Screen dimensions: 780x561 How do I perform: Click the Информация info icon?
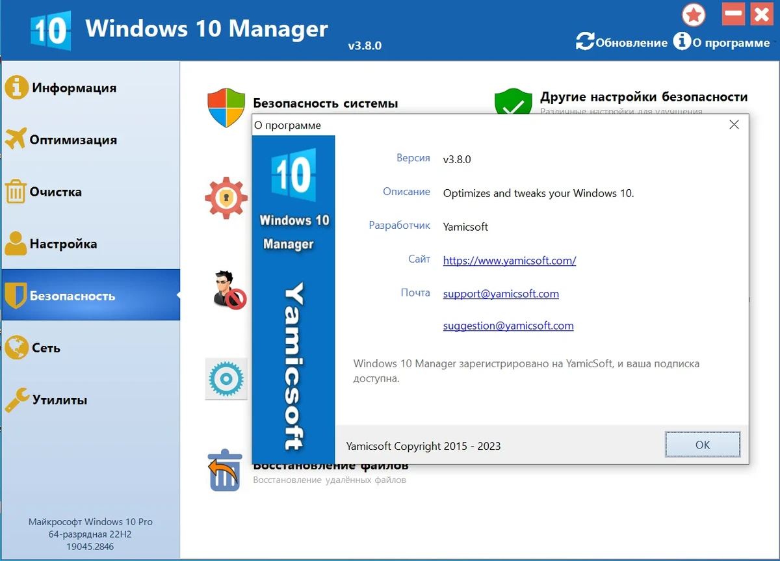[x=16, y=87]
